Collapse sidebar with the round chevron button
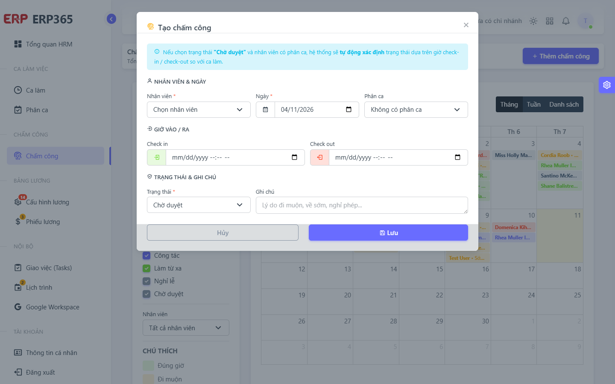The width and height of the screenshot is (615, 384). (111, 19)
